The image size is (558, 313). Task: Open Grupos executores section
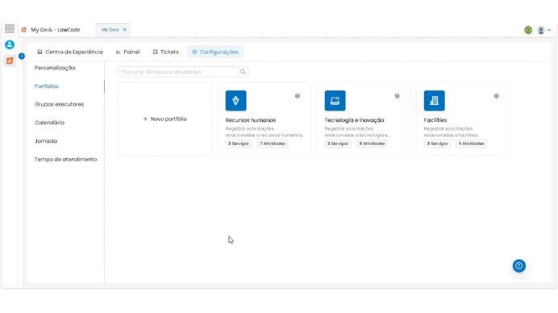59,104
